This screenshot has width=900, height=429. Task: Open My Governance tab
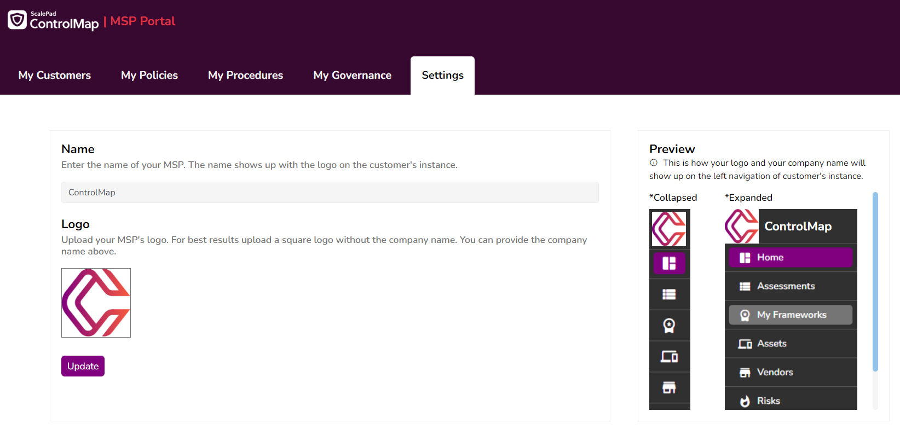pos(353,76)
